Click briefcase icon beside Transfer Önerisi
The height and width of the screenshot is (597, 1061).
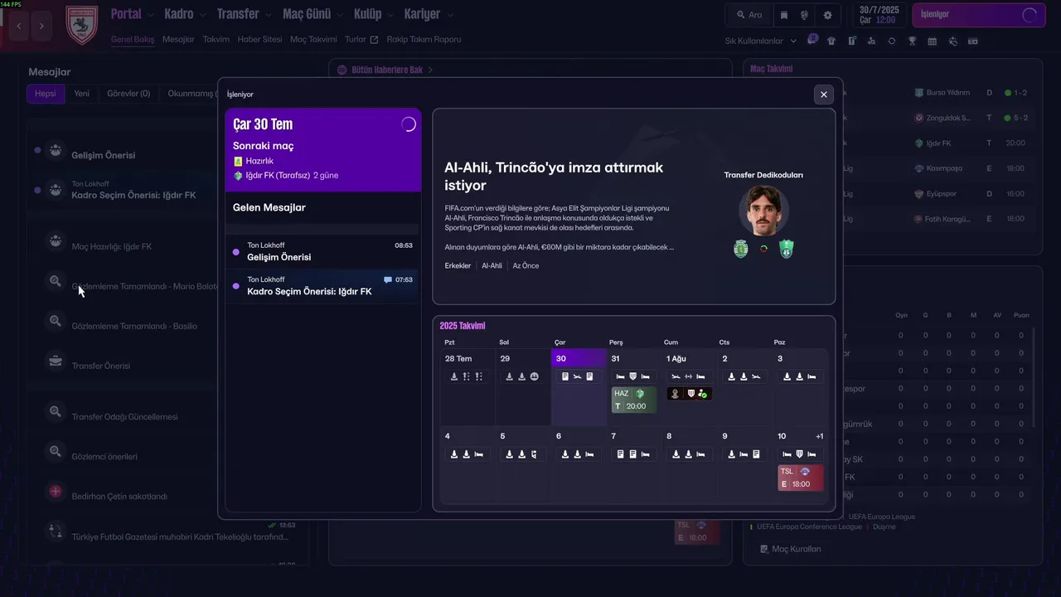[x=55, y=361]
